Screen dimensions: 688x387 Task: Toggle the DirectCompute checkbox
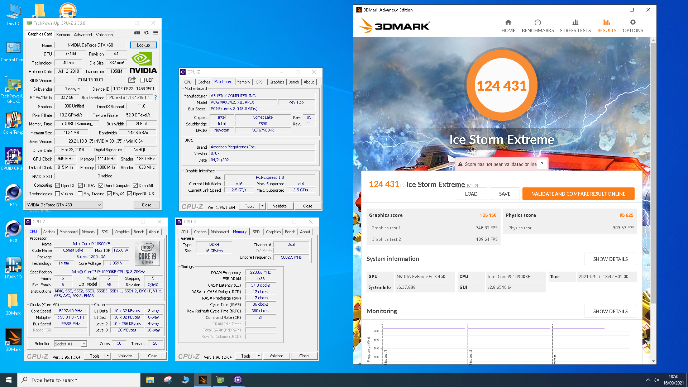click(x=101, y=186)
